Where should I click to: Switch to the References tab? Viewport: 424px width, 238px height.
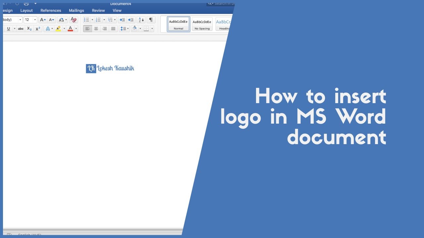51,11
